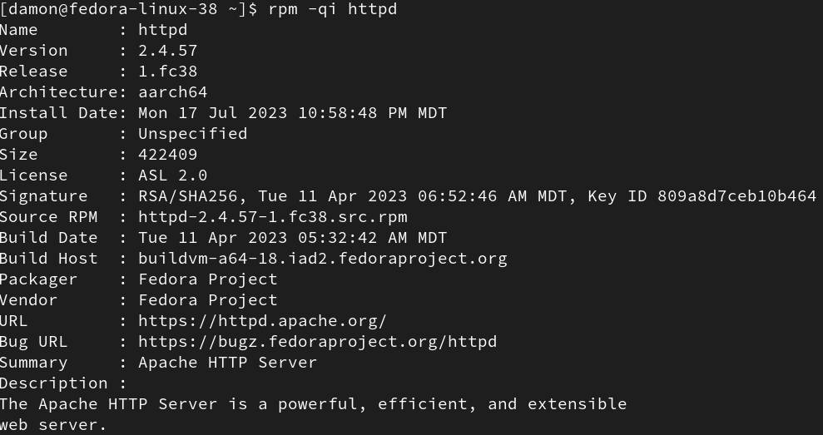Viewport: 823px width, 435px height.
Task: Click the Key ID 809a8d7ceb10b464
Action: (702, 196)
